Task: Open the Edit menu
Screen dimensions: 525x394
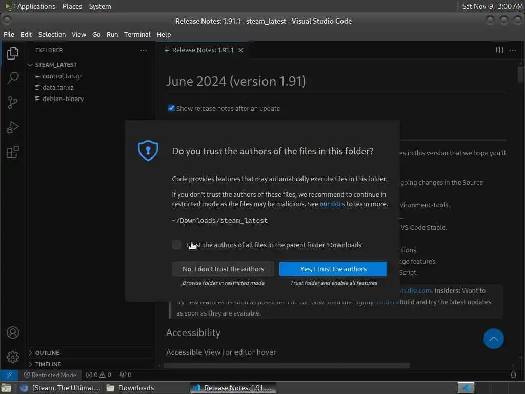Action: [26, 34]
